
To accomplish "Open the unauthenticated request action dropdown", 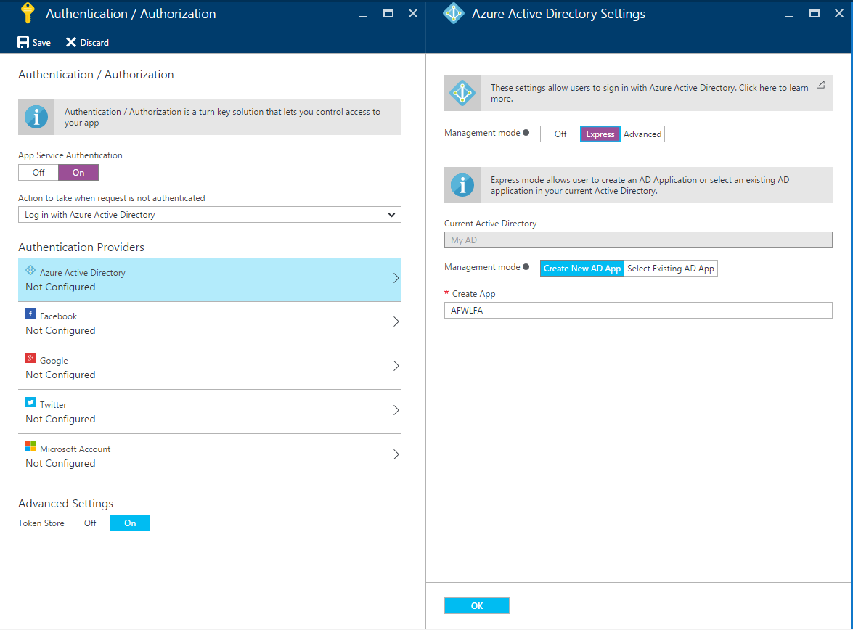I will click(x=210, y=214).
